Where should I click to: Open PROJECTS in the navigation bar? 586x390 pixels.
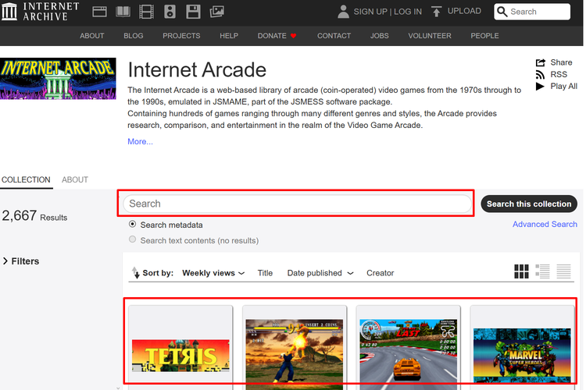181,36
